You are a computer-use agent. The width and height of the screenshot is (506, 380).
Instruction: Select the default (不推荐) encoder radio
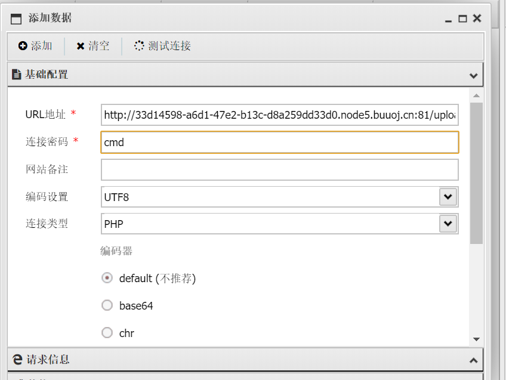(x=107, y=278)
